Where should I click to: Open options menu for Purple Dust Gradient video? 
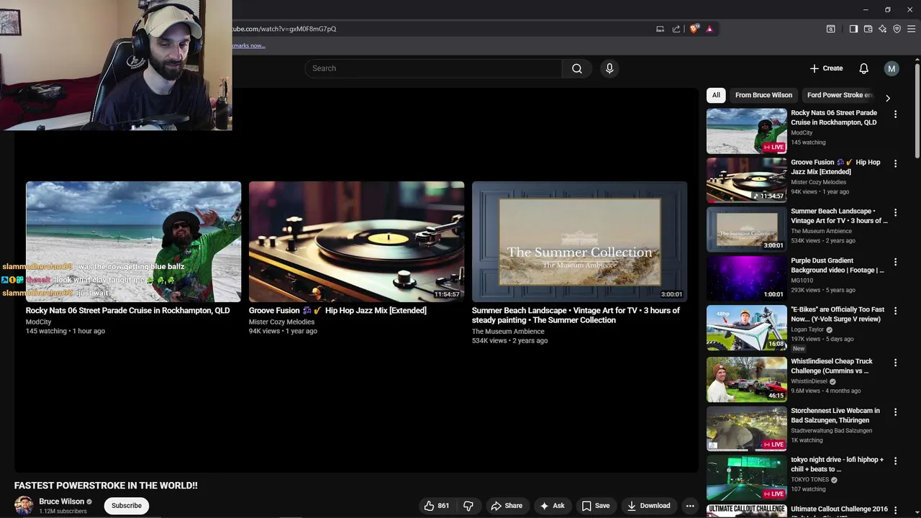pos(895,262)
